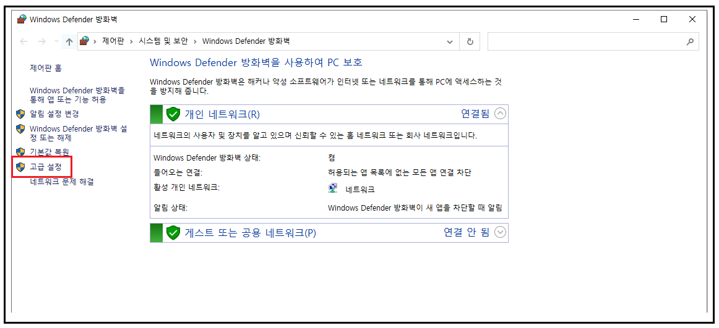Click the firewall icon in the title bar
This screenshot has width=719, height=328.
(22, 19)
